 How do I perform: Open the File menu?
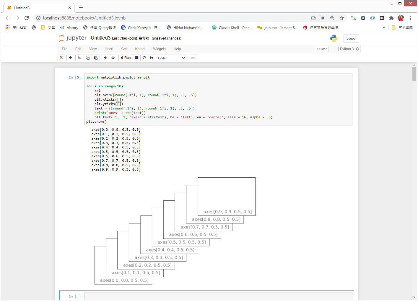tap(64, 49)
